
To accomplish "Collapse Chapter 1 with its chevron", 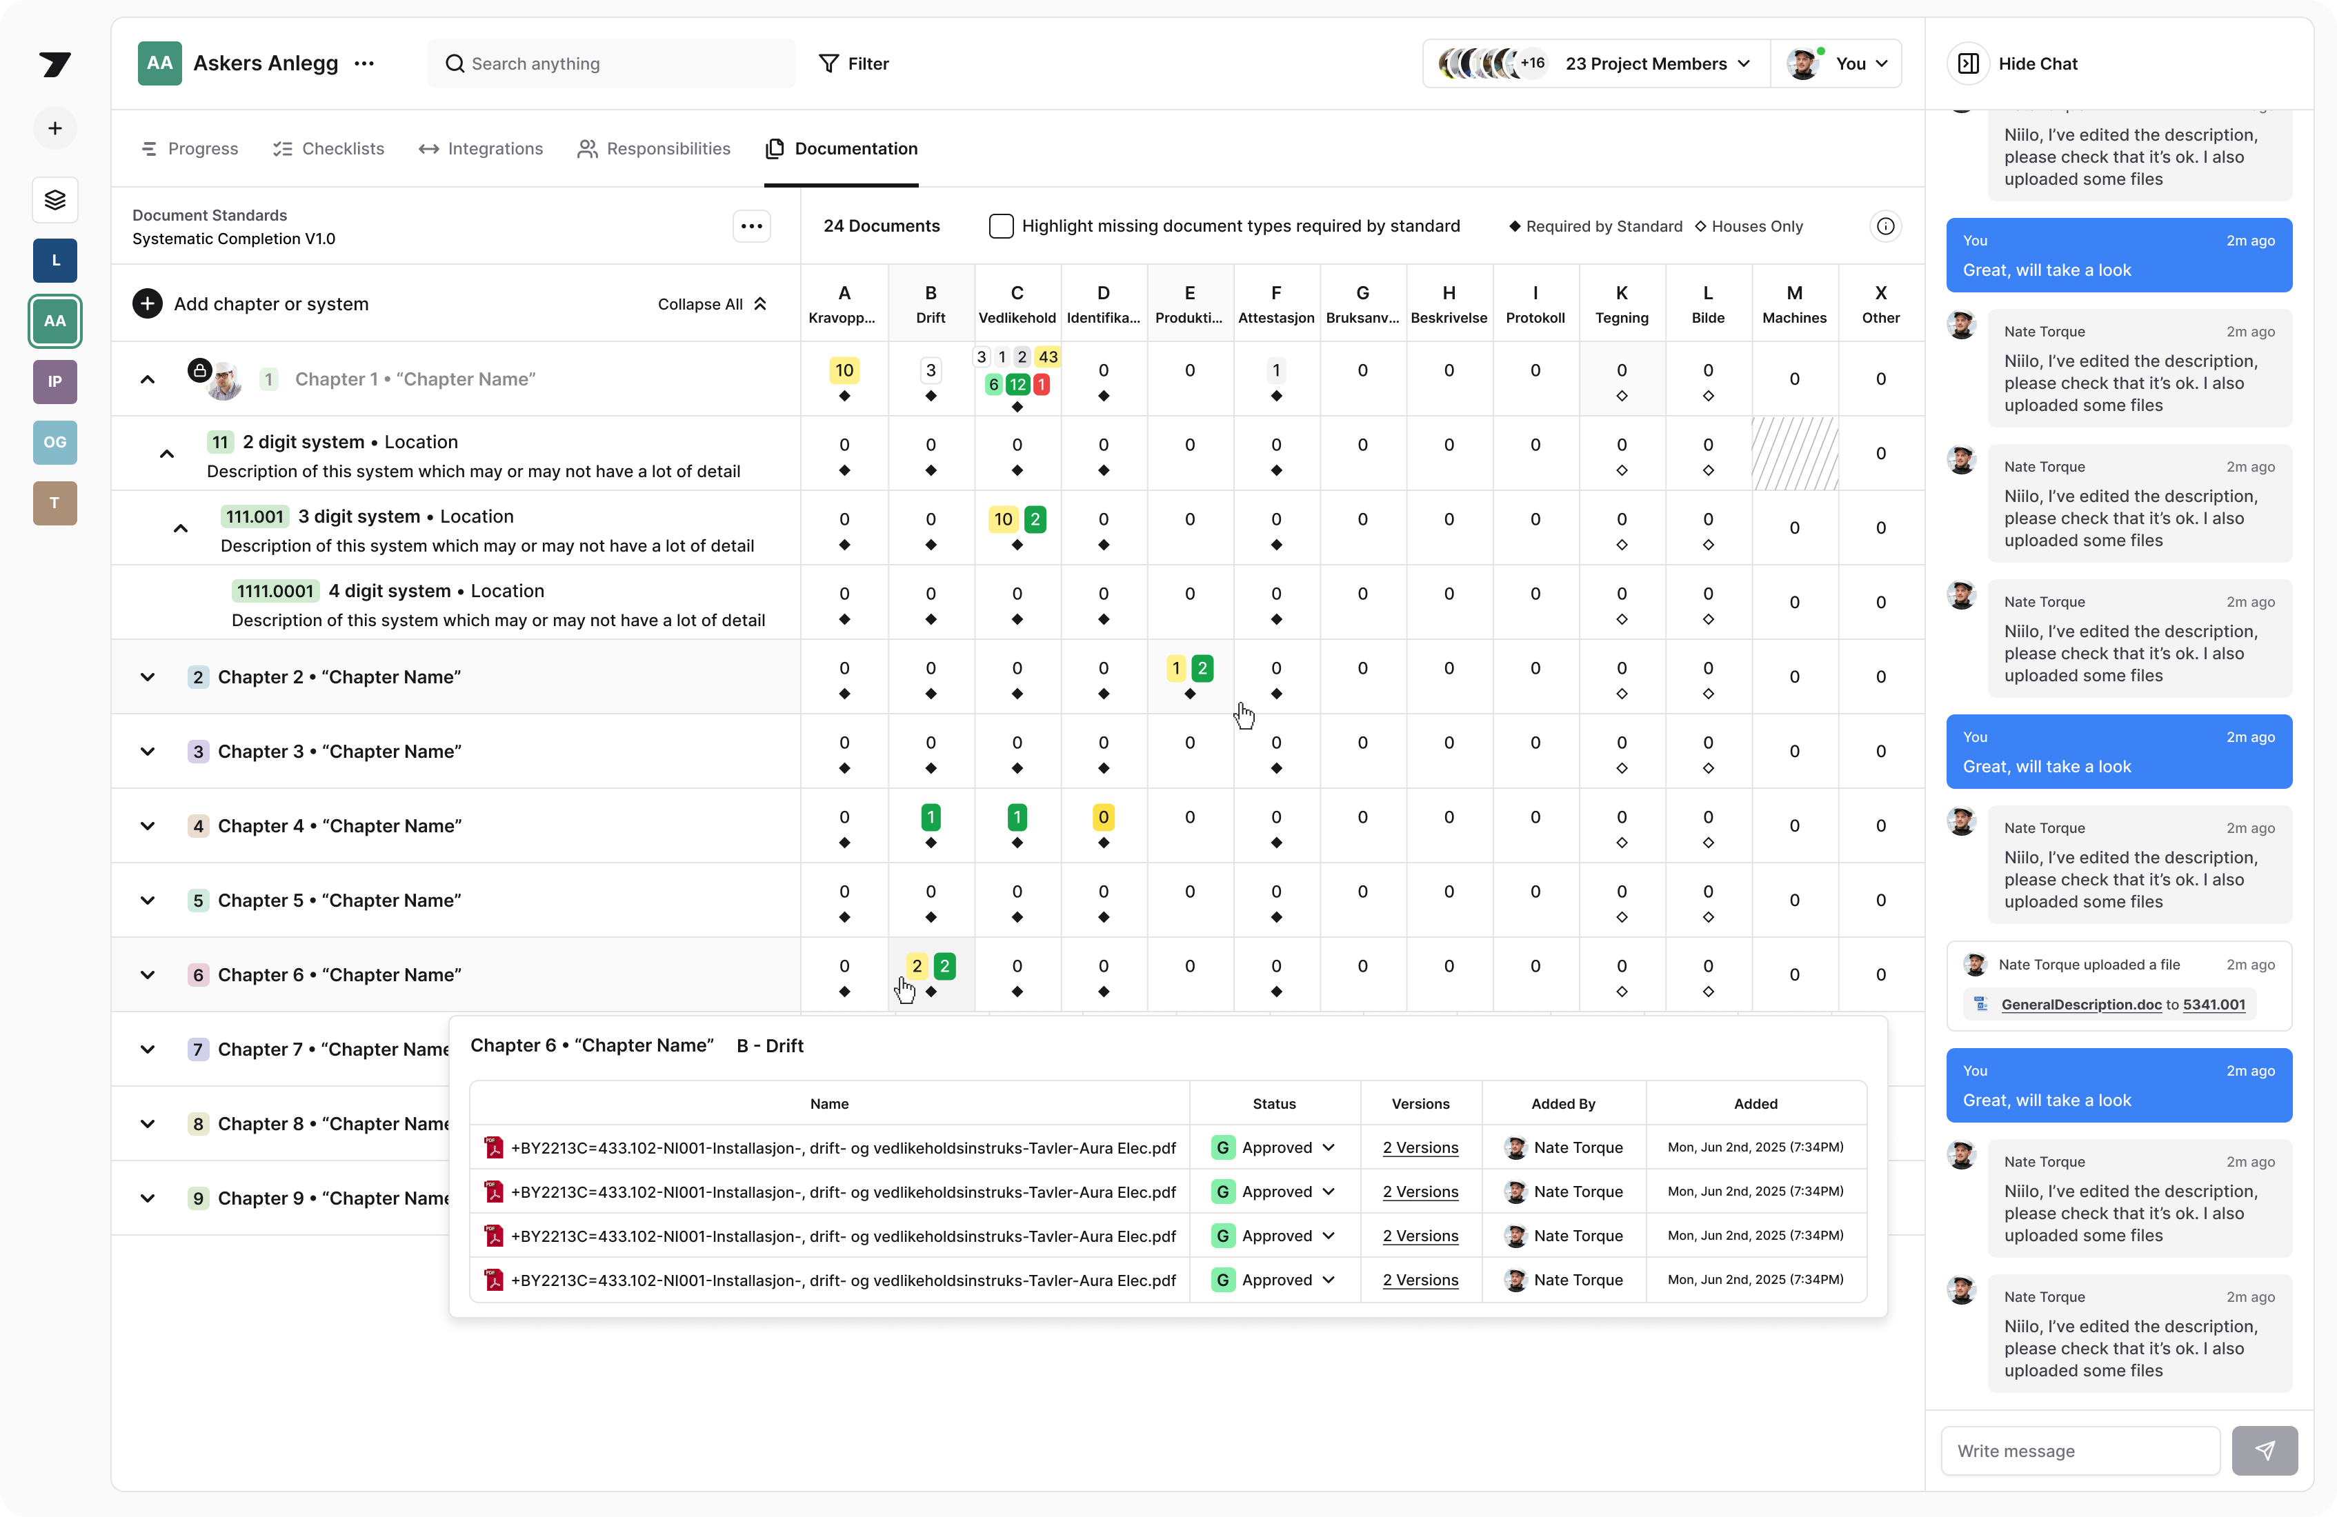I will click(148, 379).
